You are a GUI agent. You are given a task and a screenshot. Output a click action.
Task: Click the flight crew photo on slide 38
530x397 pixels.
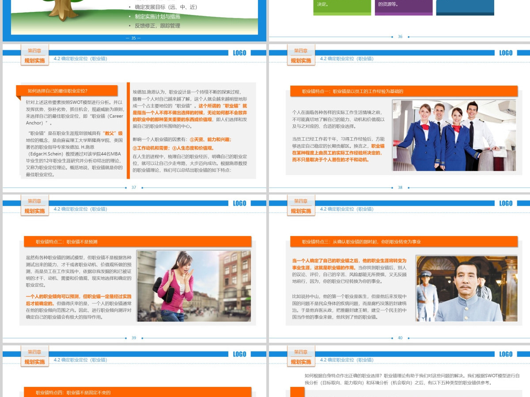(x=454, y=135)
